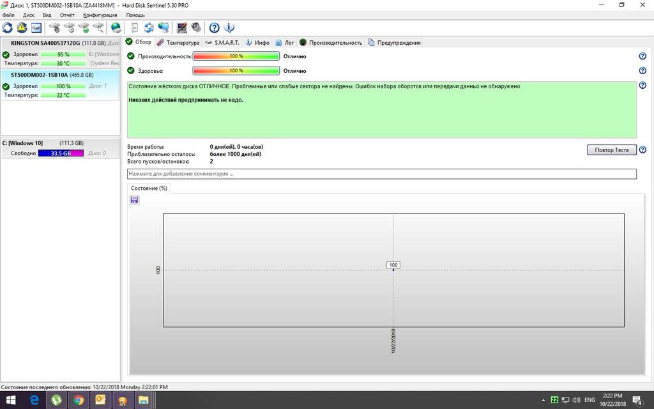The height and width of the screenshot is (409, 654).
Task: Click the disk with green check toolbar icon
Action: 84,28
